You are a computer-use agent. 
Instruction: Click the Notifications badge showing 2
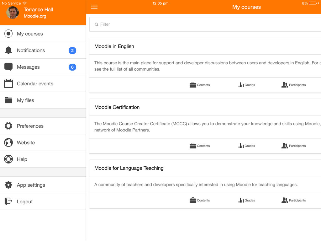point(72,51)
